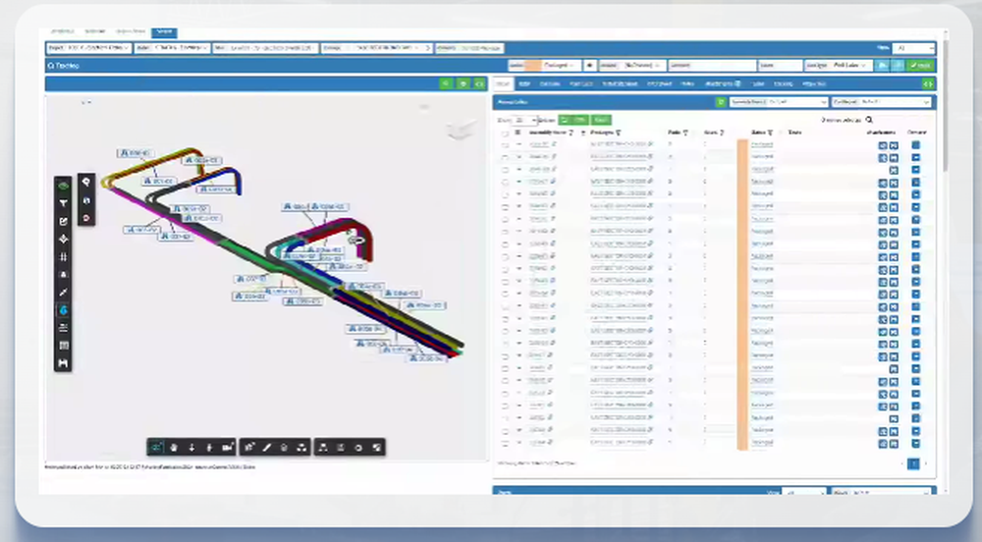The image size is (982, 542).
Task: Click the green refresh icon in assemblies panel header
Action: click(721, 102)
